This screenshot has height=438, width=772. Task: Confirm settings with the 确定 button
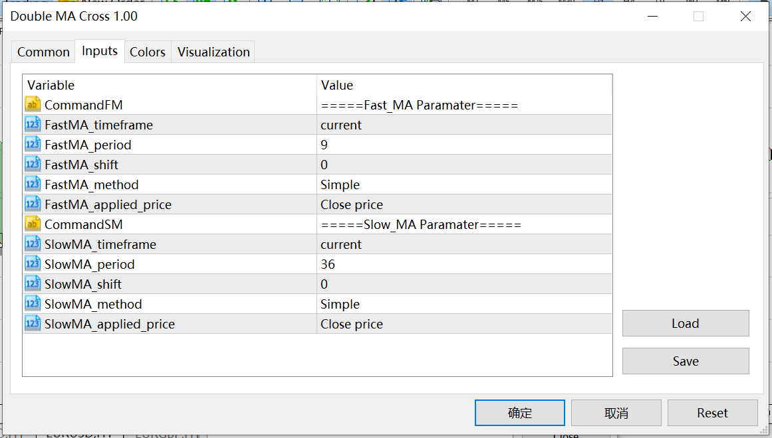pos(519,412)
